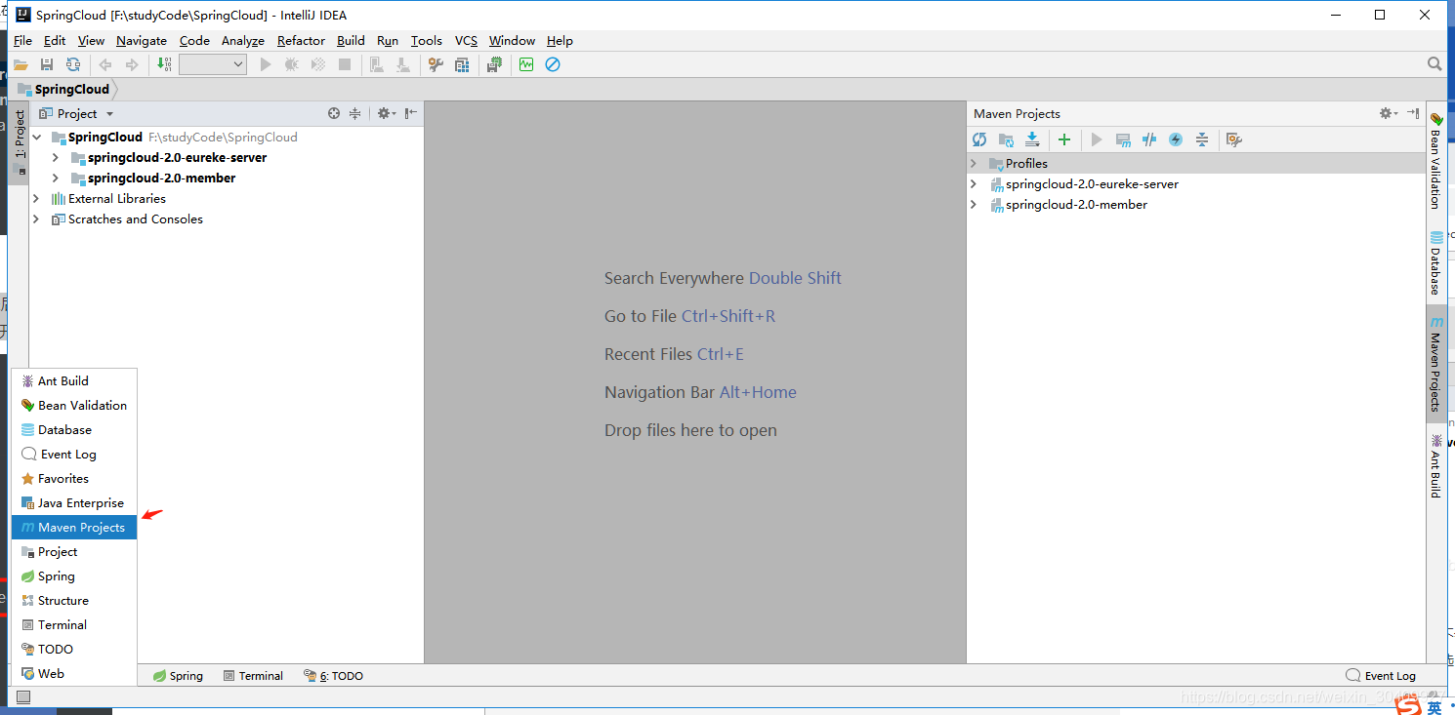The height and width of the screenshot is (715, 1455).
Task: Click the green monitor toolbar icon
Action: point(526,64)
